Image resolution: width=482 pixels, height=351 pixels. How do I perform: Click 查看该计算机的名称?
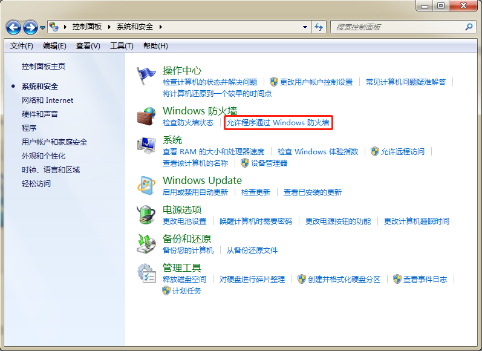pos(195,163)
